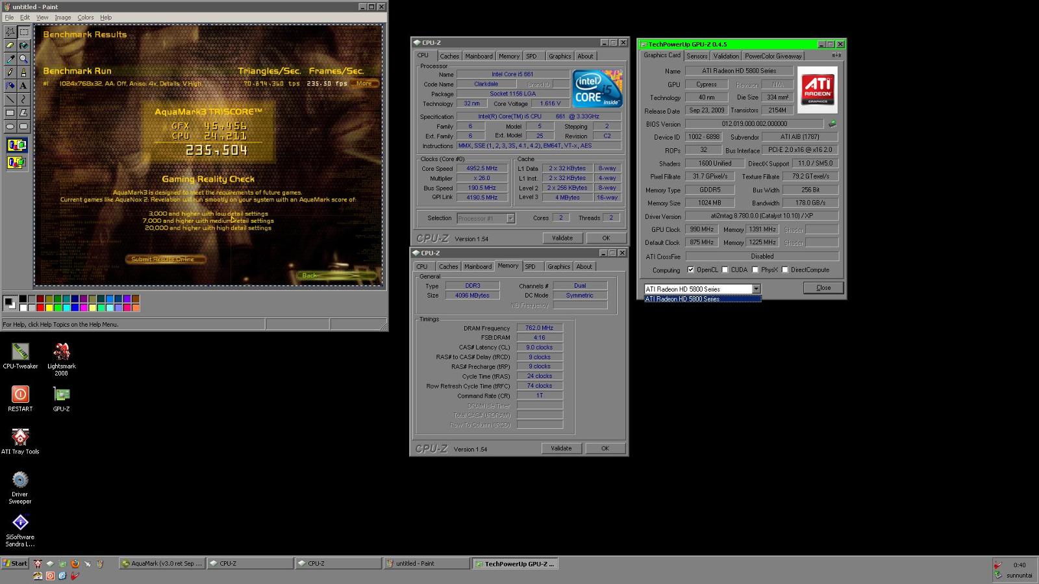Image resolution: width=1039 pixels, height=584 pixels.
Task: Click the BIOS Version field in GPU-Z
Action: pyautogui.click(x=755, y=123)
